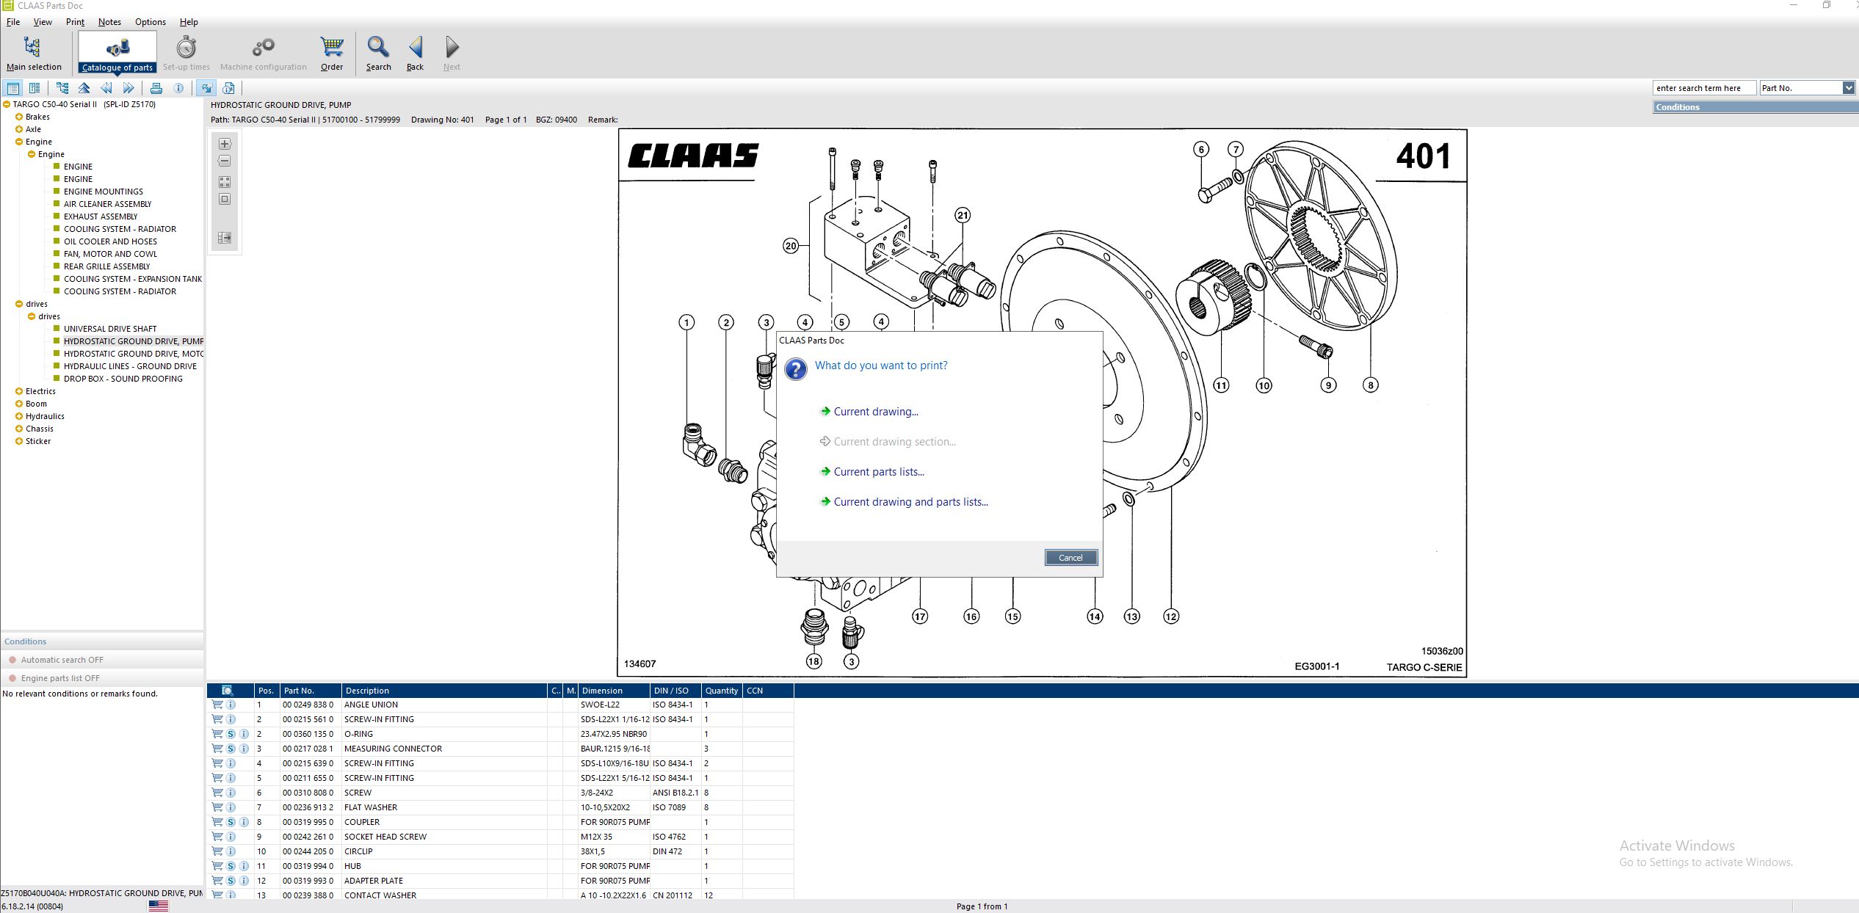This screenshot has height=913, width=1859.
Task: Cancel the print dialog
Action: [1070, 558]
